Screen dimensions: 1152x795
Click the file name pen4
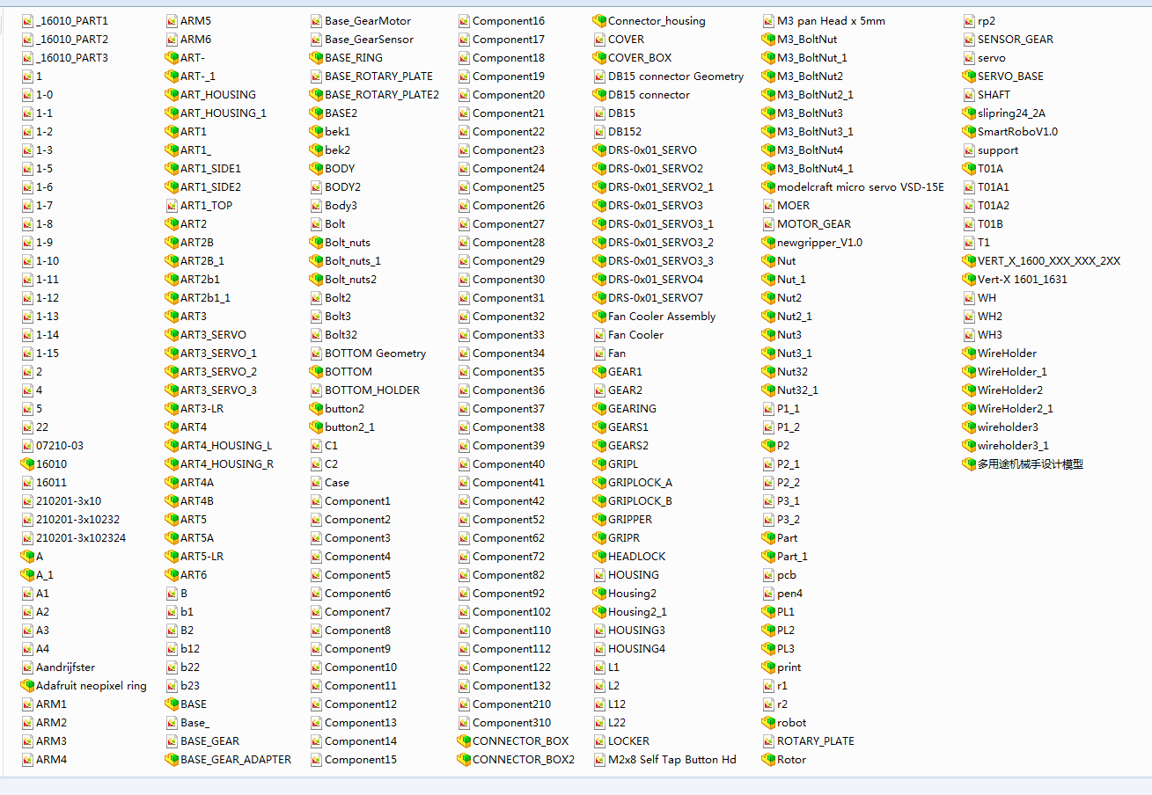pyautogui.click(x=790, y=594)
